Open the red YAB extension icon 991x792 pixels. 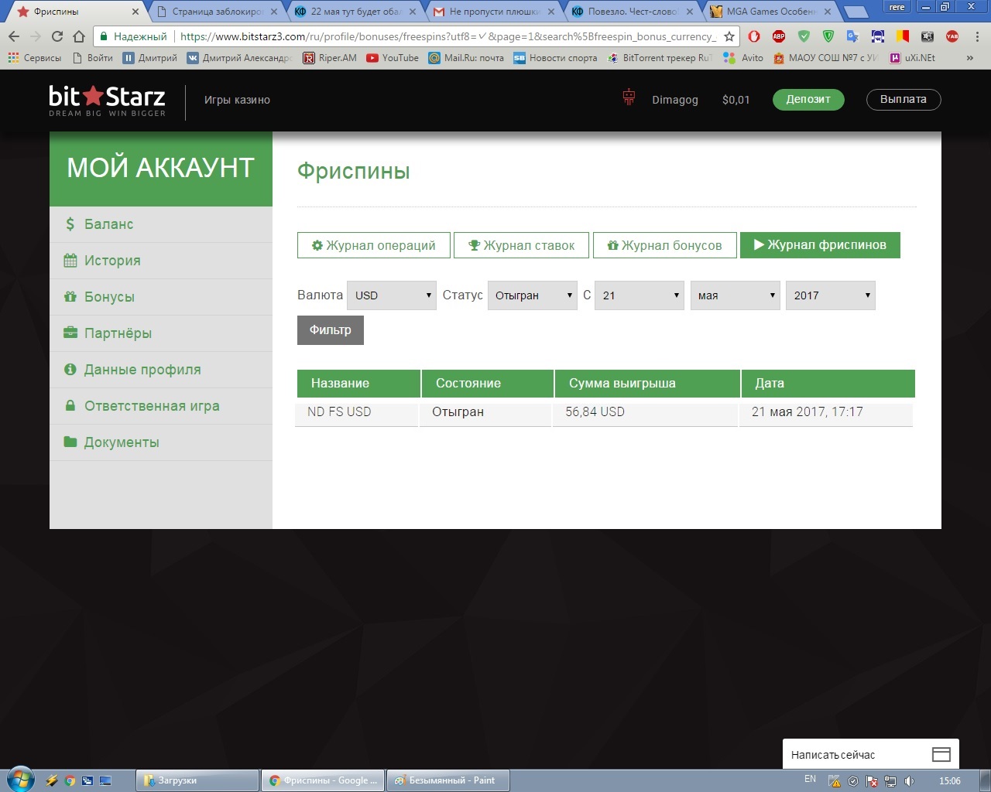coord(952,36)
